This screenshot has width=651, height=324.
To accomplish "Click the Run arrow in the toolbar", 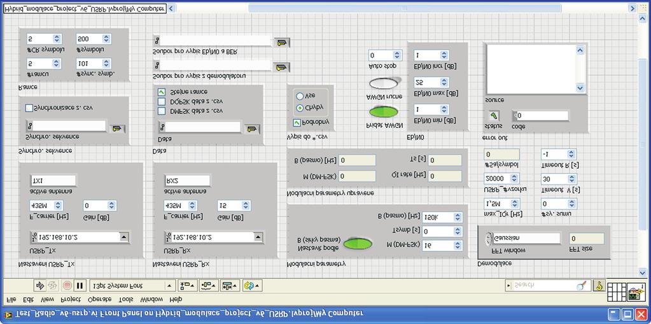I will pos(40,286).
